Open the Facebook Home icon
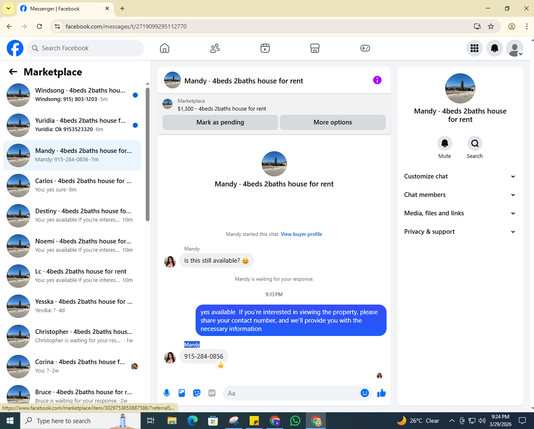Viewport: 534px width, 429px height. point(165,48)
